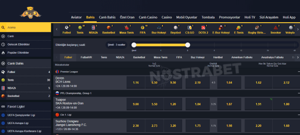Click the site logo mascot

31,13
